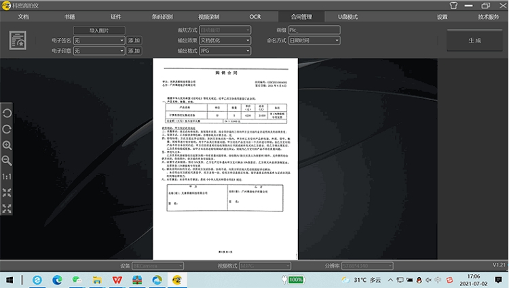Show image at 1:1 actual size
This screenshot has width=509, height=288.
(7, 176)
